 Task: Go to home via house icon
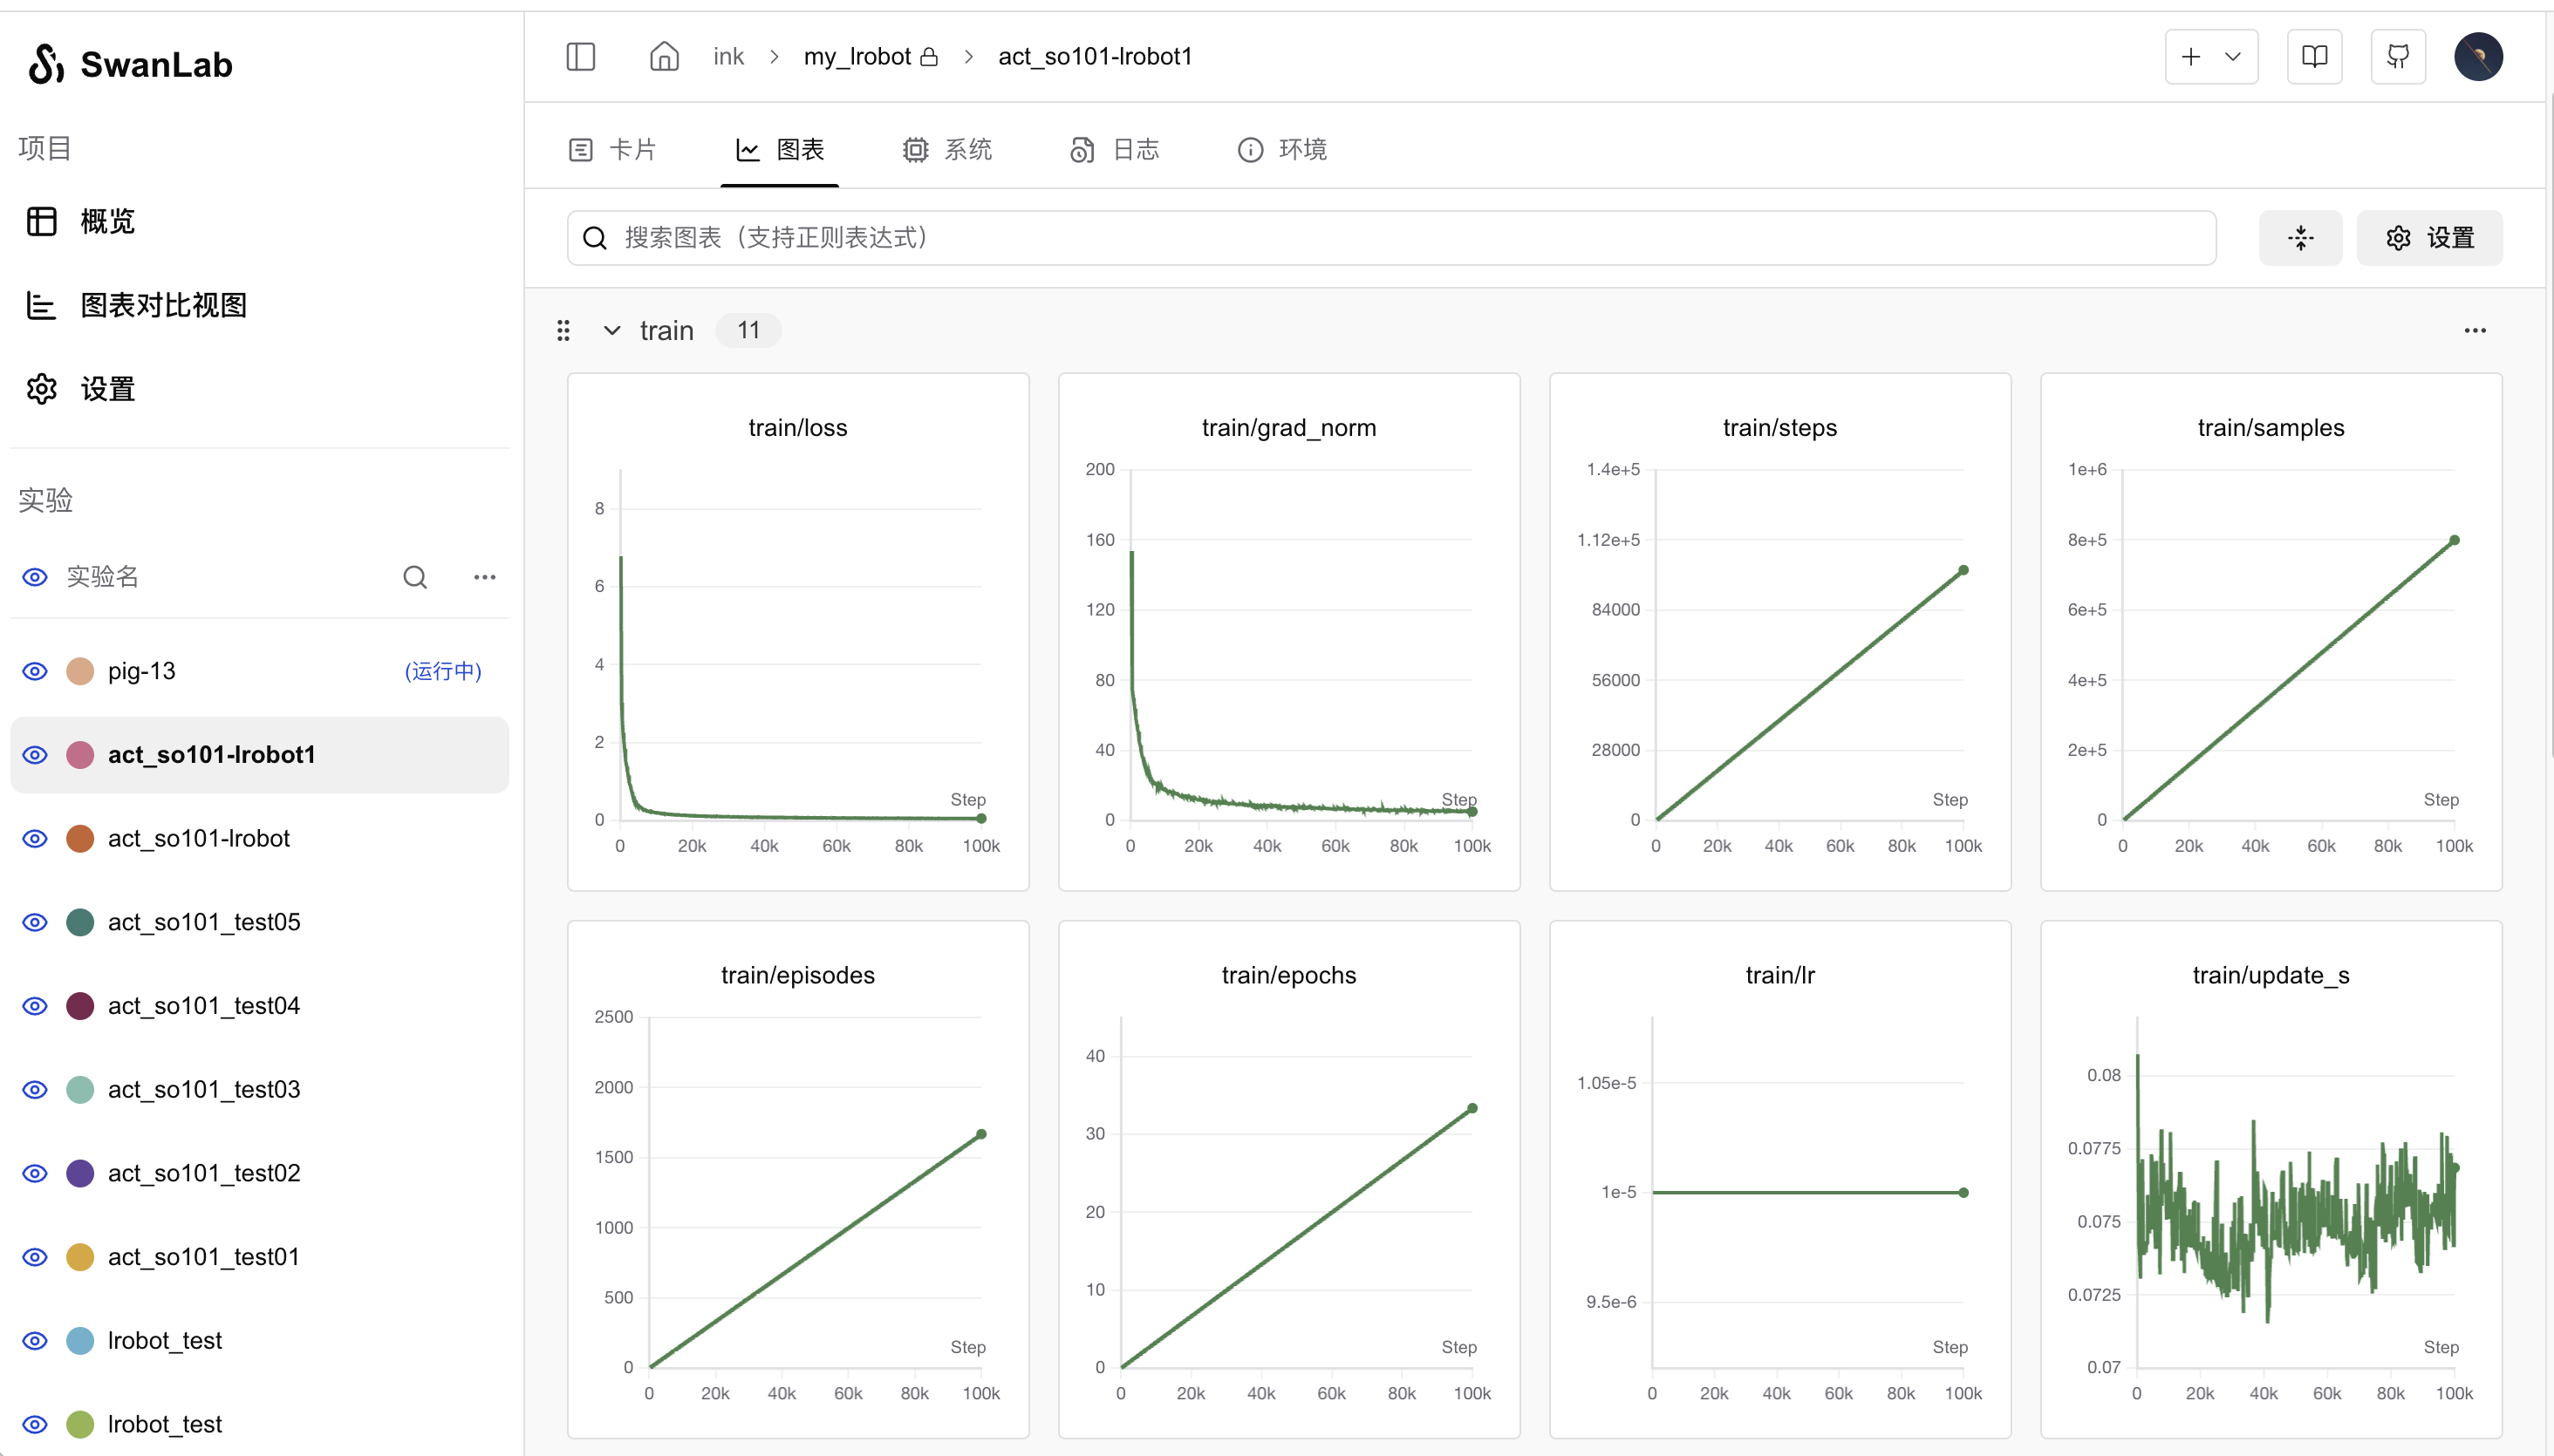(665, 56)
